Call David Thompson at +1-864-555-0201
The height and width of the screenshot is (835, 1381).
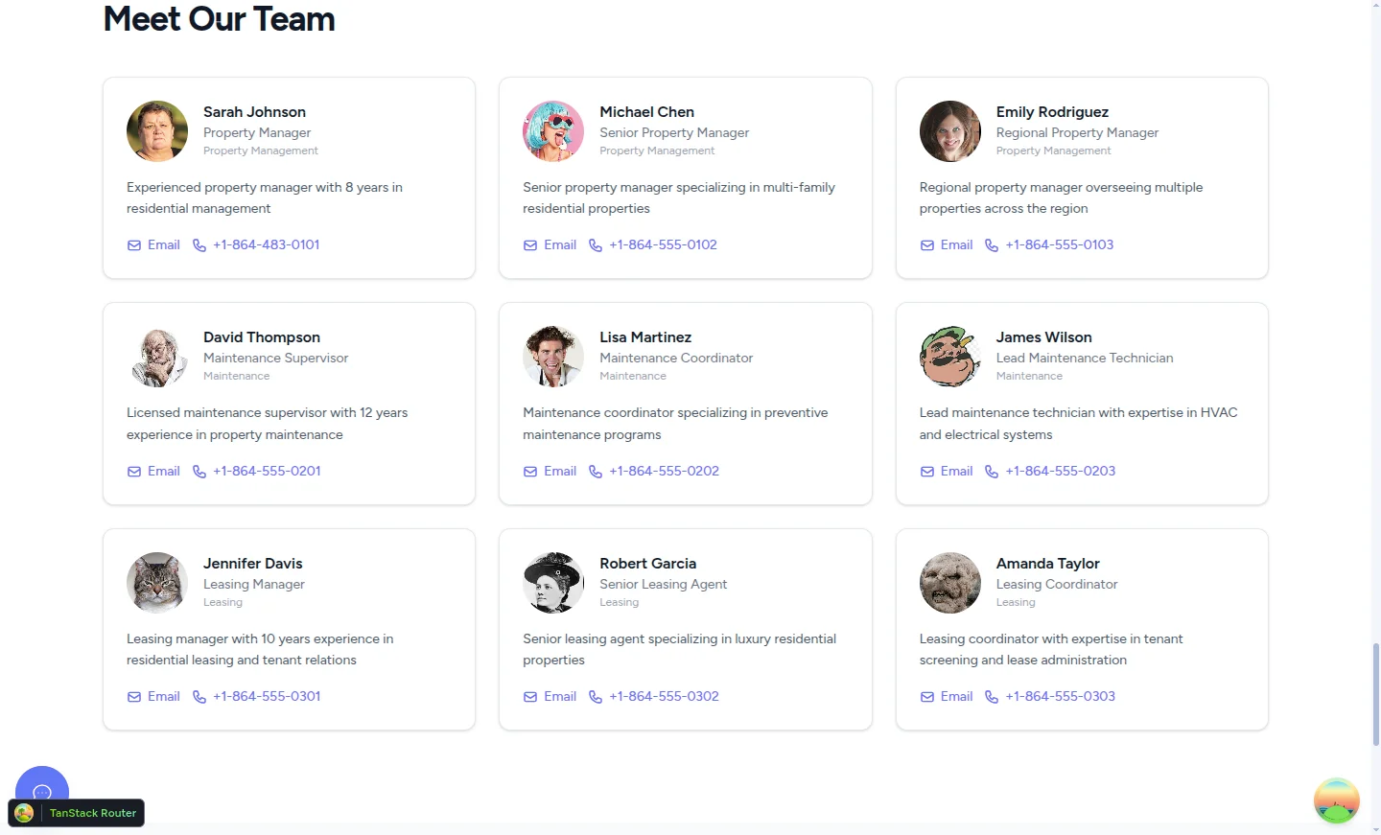point(257,472)
